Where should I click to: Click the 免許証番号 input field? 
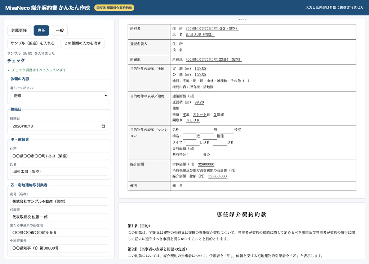click(x=59, y=248)
